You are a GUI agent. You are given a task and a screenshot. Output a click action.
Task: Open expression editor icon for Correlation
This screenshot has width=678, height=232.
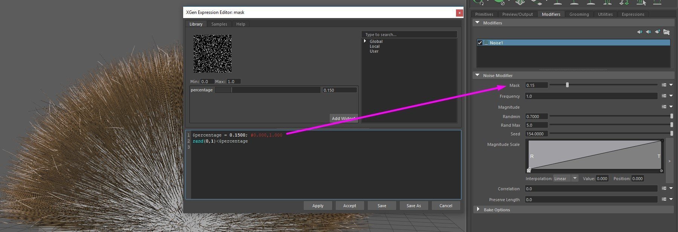click(664, 188)
